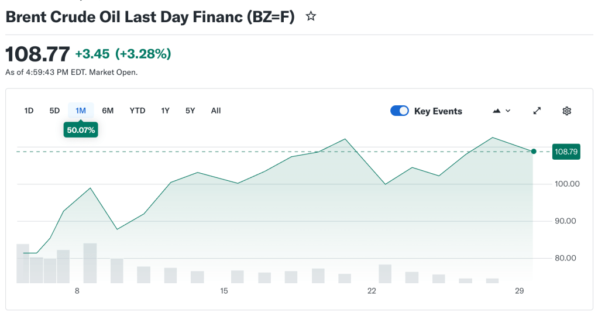This screenshot has height=316, width=598.
Task: Show the 5Y price history
Action: tap(190, 111)
